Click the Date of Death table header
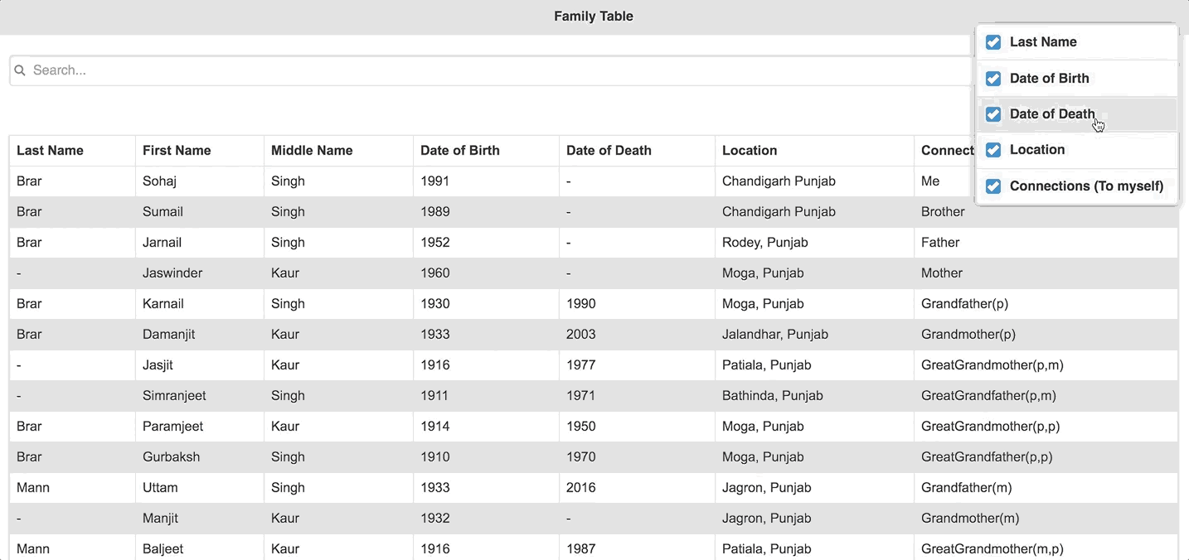The image size is (1189, 560). pyautogui.click(x=609, y=151)
